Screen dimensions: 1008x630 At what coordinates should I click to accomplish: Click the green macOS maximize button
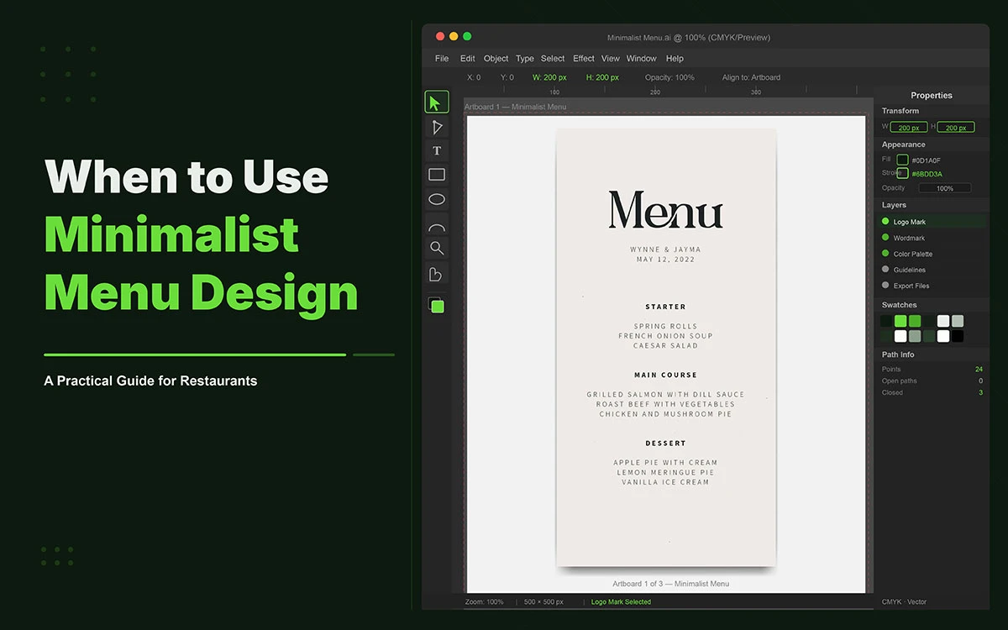[x=467, y=37]
